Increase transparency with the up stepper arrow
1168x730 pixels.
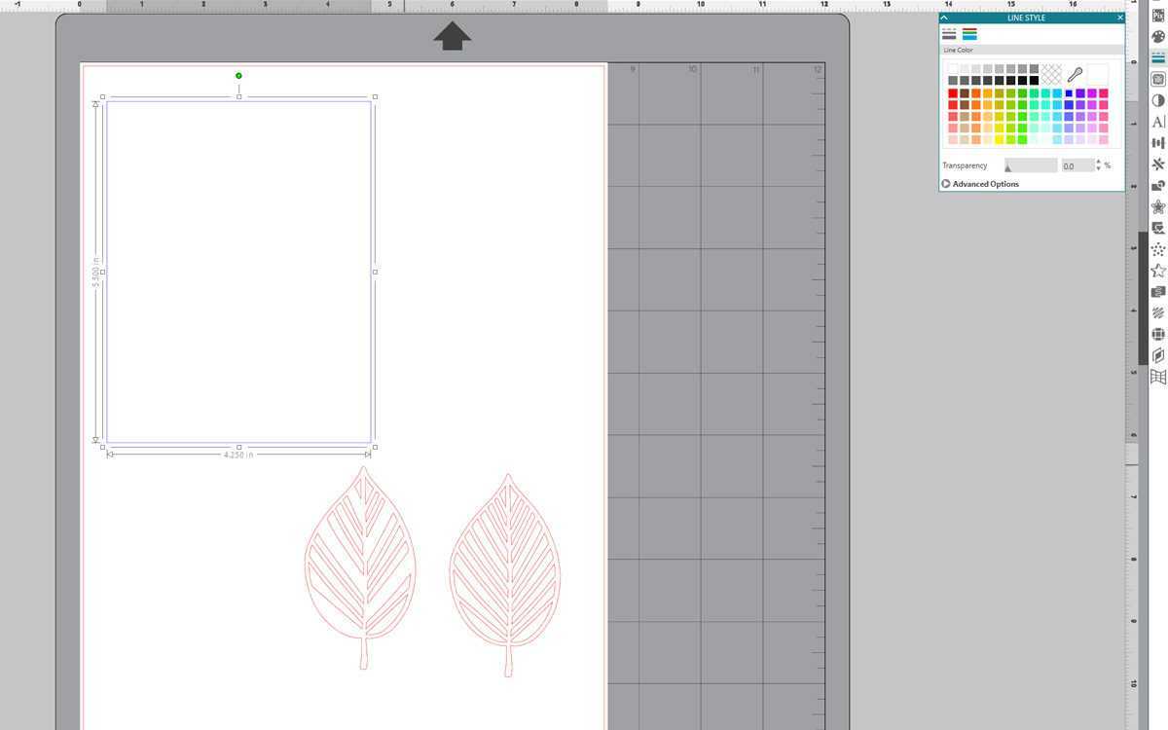pos(1099,162)
